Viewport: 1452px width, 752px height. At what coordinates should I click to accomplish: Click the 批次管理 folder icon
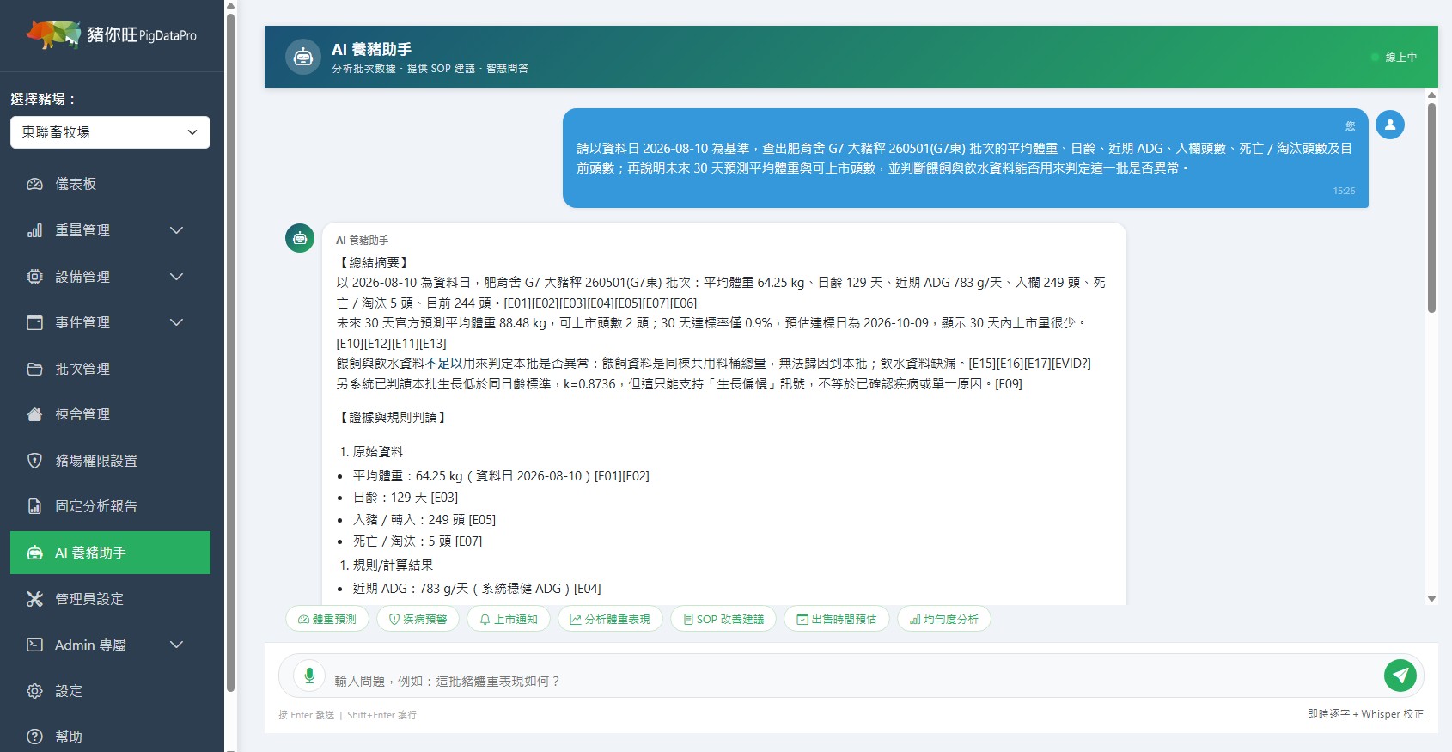click(34, 369)
